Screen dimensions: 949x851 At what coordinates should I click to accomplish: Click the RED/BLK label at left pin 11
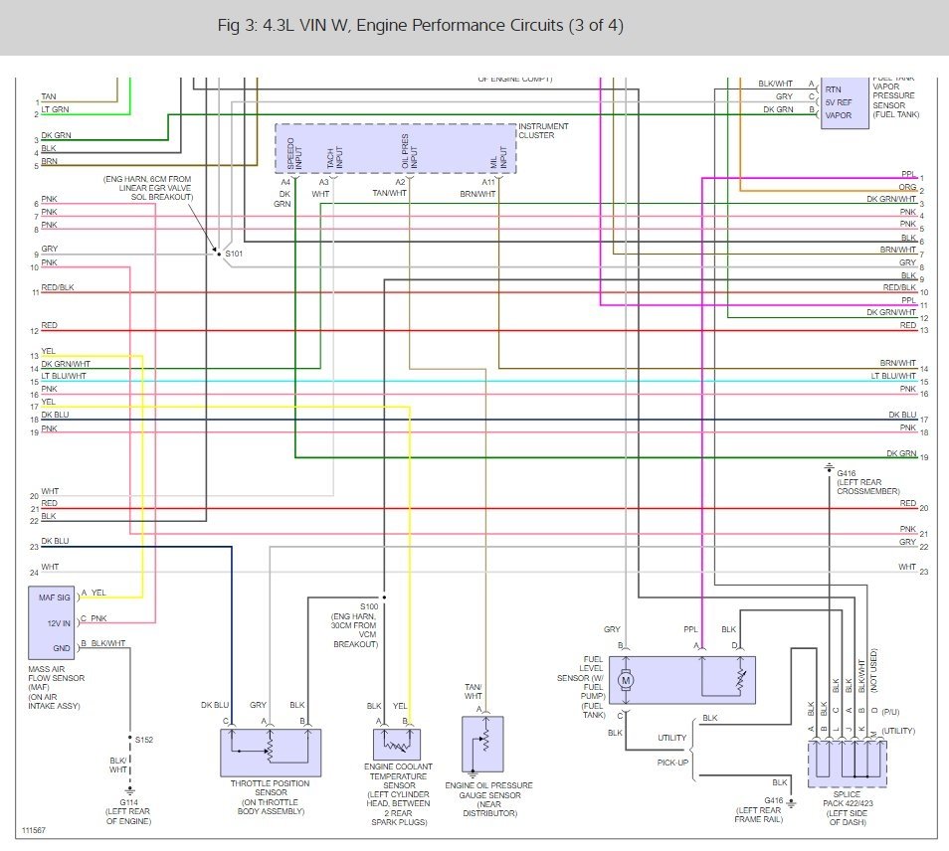click(x=58, y=287)
